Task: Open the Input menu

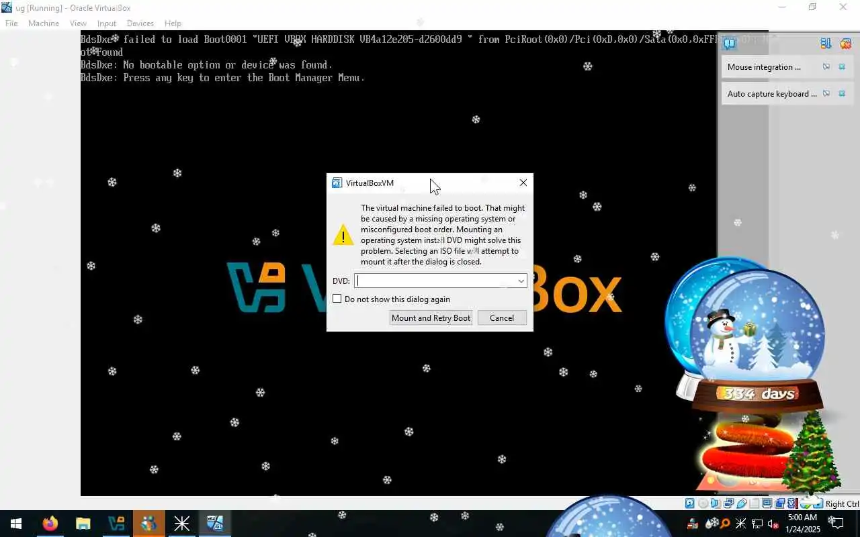Action: (x=107, y=23)
